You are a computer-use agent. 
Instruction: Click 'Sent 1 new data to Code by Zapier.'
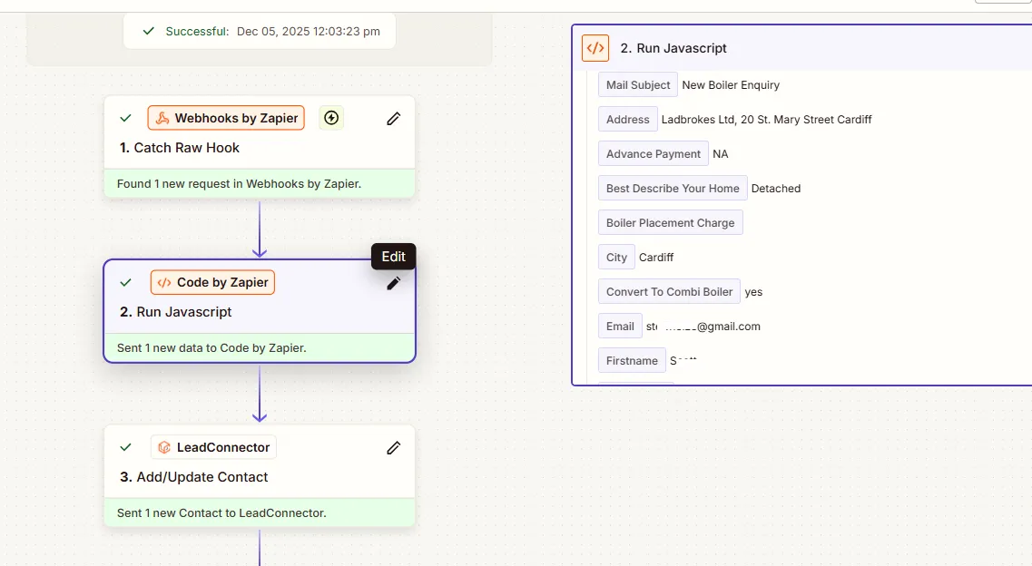tap(211, 347)
